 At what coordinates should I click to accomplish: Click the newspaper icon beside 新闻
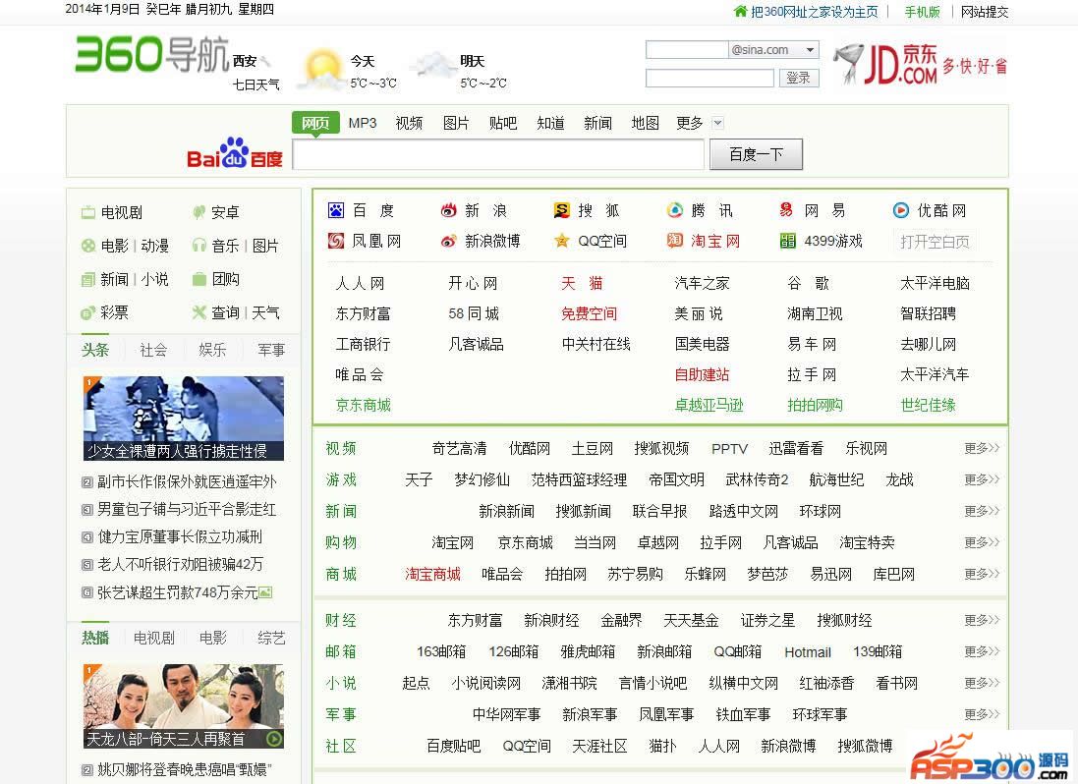tap(88, 279)
